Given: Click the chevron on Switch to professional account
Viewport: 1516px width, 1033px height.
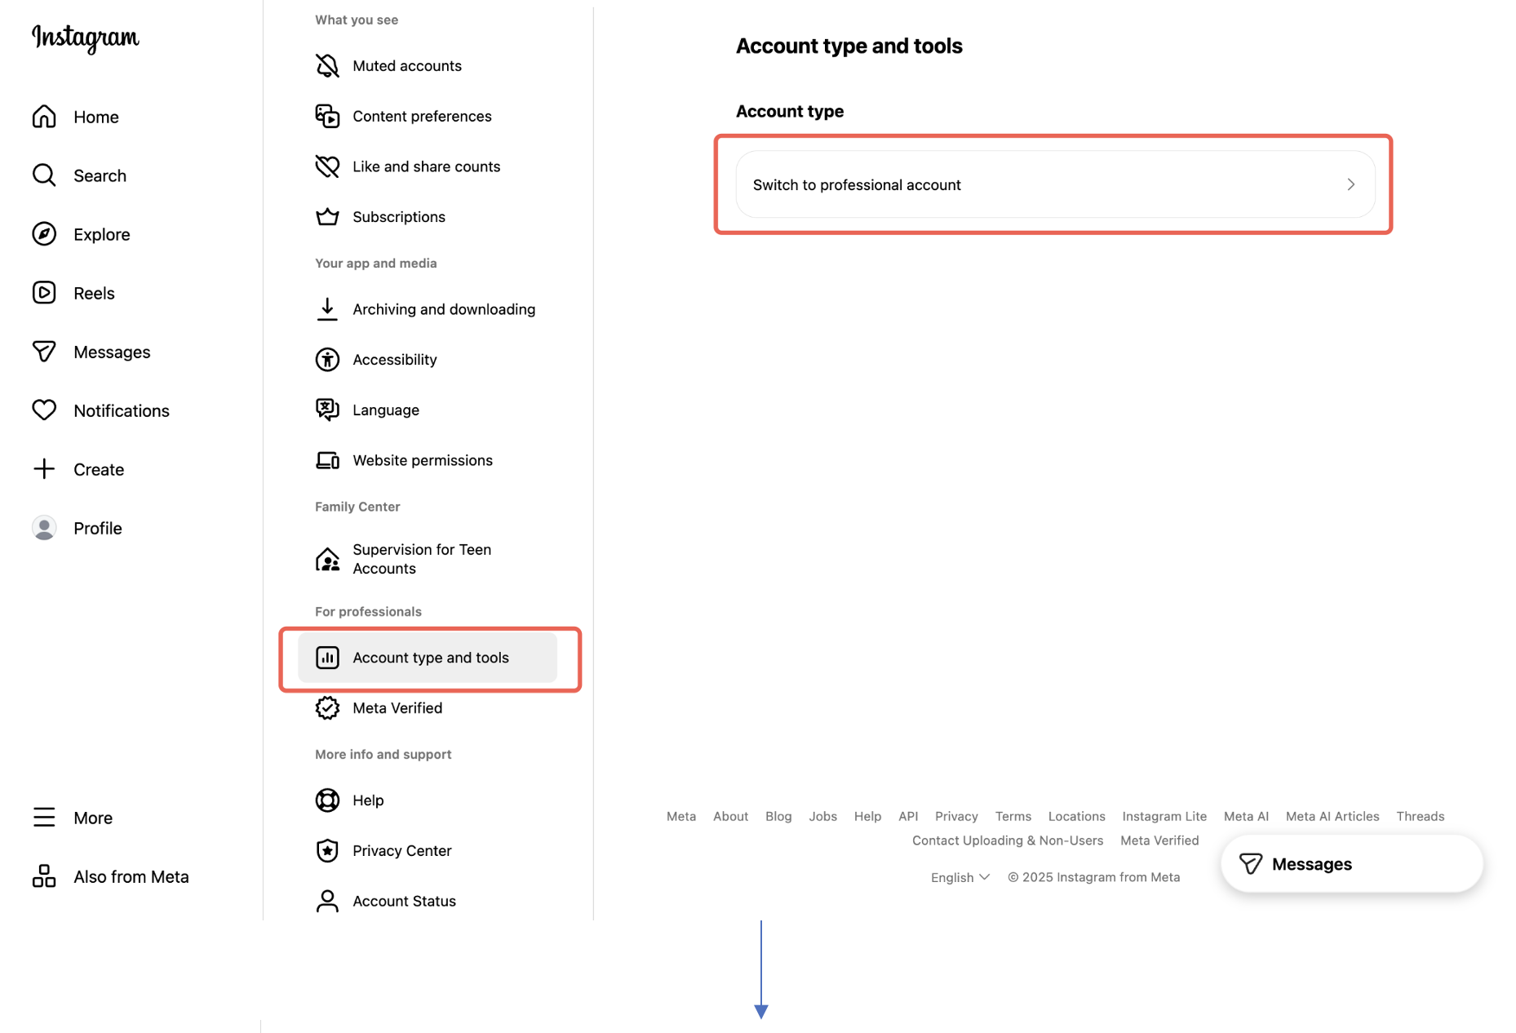Looking at the screenshot, I should (x=1350, y=184).
